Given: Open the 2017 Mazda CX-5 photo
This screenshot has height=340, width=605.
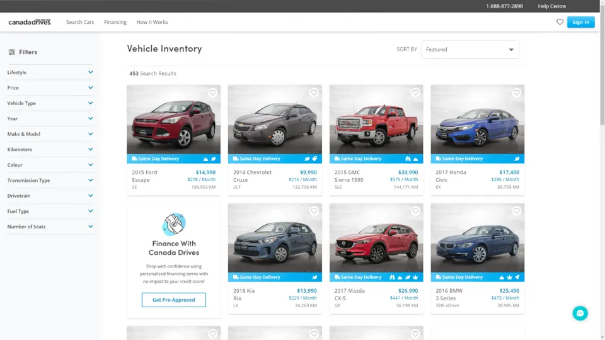Looking at the screenshot, I should 376,238.
